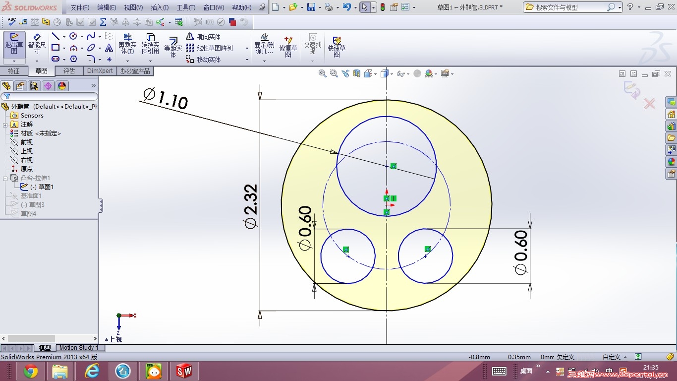Click Linear Sketch Pattern (线性草图阵列)
Image resolution: width=677 pixels, height=381 pixels.
point(209,48)
